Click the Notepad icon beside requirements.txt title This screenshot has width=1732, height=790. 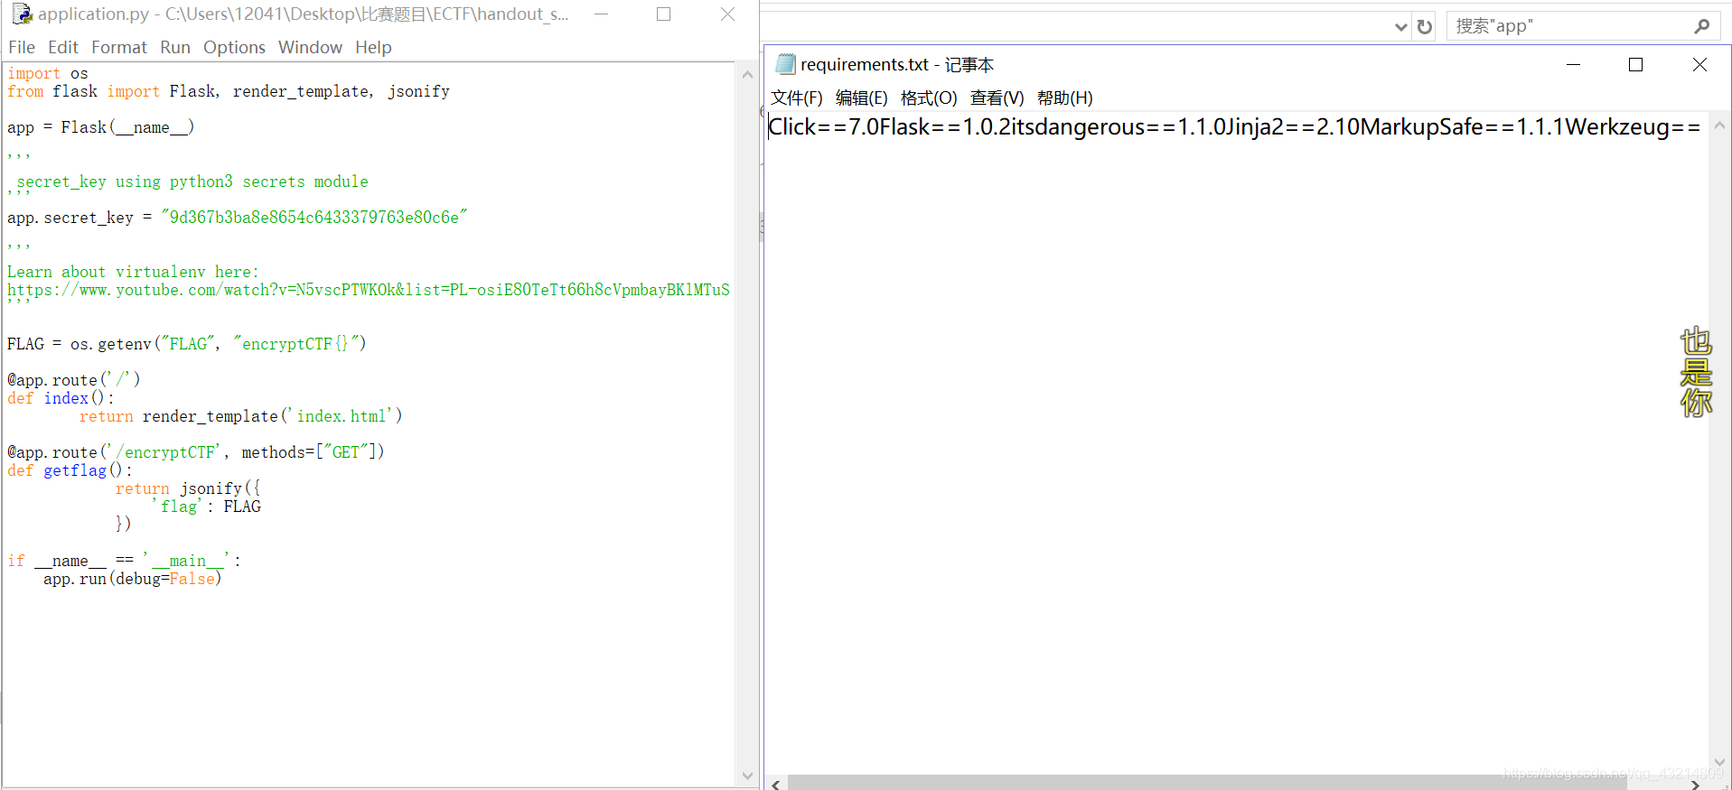(x=786, y=64)
